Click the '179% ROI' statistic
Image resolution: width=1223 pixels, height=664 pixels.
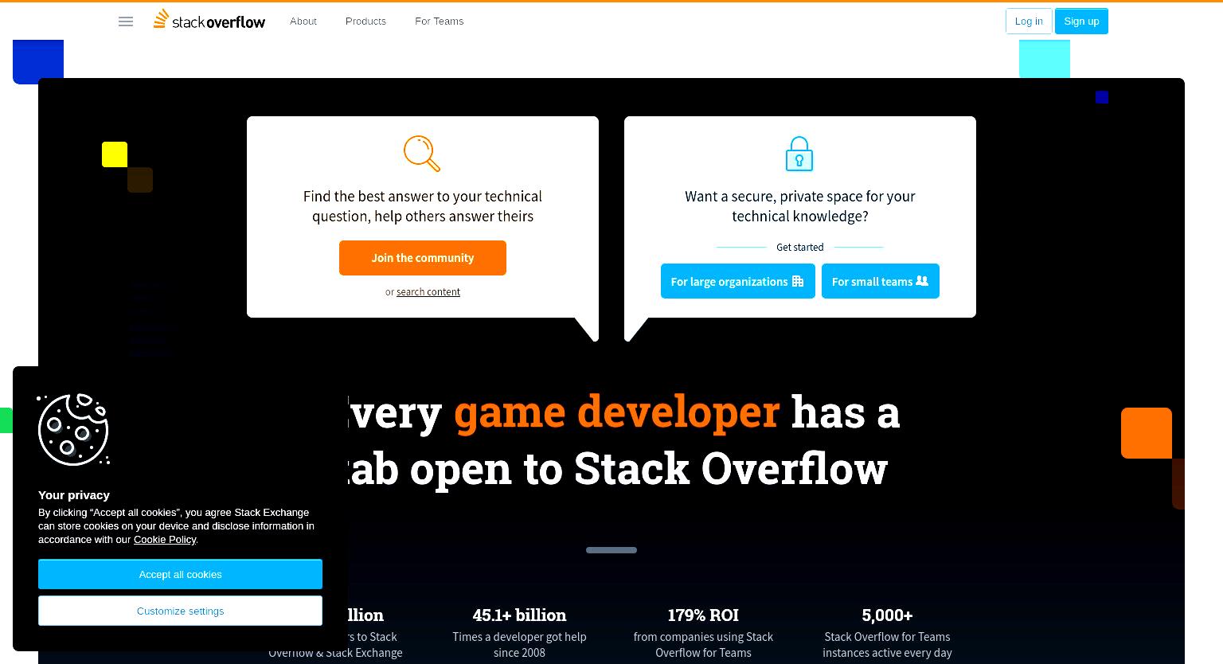703,615
